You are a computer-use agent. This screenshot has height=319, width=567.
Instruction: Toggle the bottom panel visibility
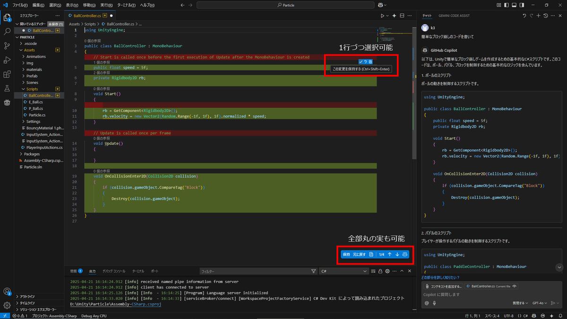(515, 5)
